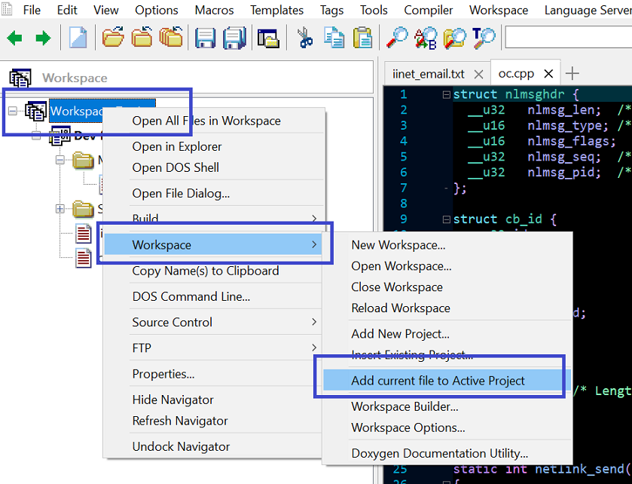Click the green back navigation arrow
The height and width of the screenshot is (484, 632).
pos(14,38)
